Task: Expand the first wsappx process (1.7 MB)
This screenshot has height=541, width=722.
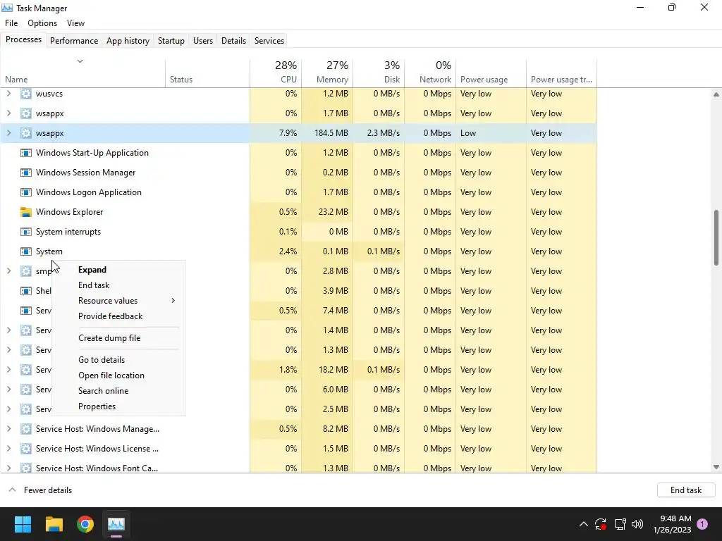Action: tap(8, 113)
